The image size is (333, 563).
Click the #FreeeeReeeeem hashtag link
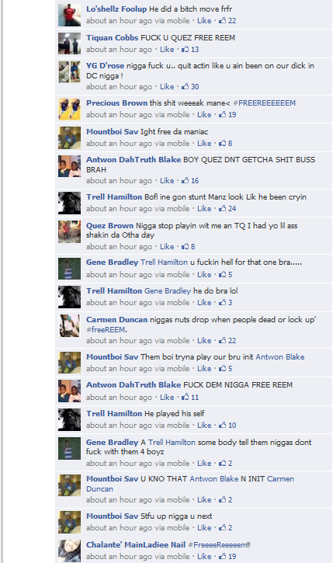point(219,545)
